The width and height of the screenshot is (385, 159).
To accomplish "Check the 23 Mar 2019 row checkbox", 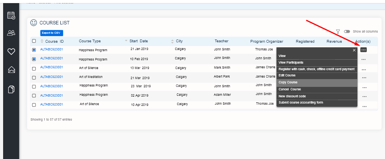I will point(34,86).
